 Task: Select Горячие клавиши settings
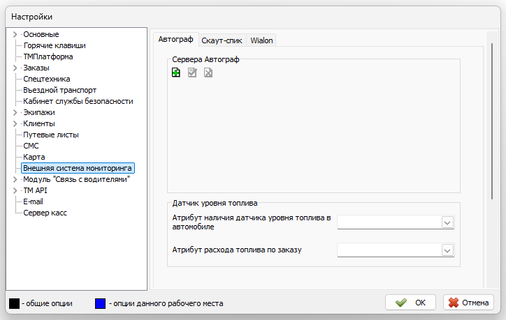click(x=55, y=45)
